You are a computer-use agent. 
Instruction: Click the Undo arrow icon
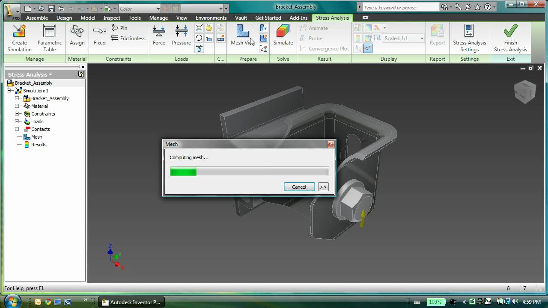pos(61,8)
